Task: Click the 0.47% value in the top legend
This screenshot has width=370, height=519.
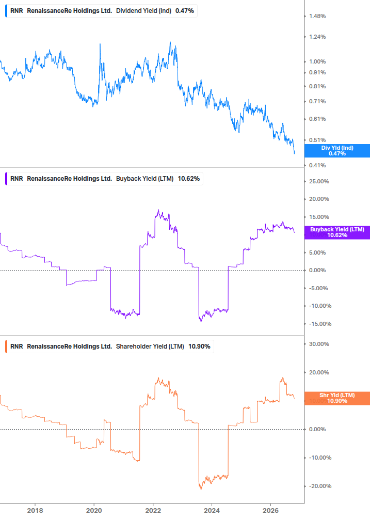Action: (185, 11)
